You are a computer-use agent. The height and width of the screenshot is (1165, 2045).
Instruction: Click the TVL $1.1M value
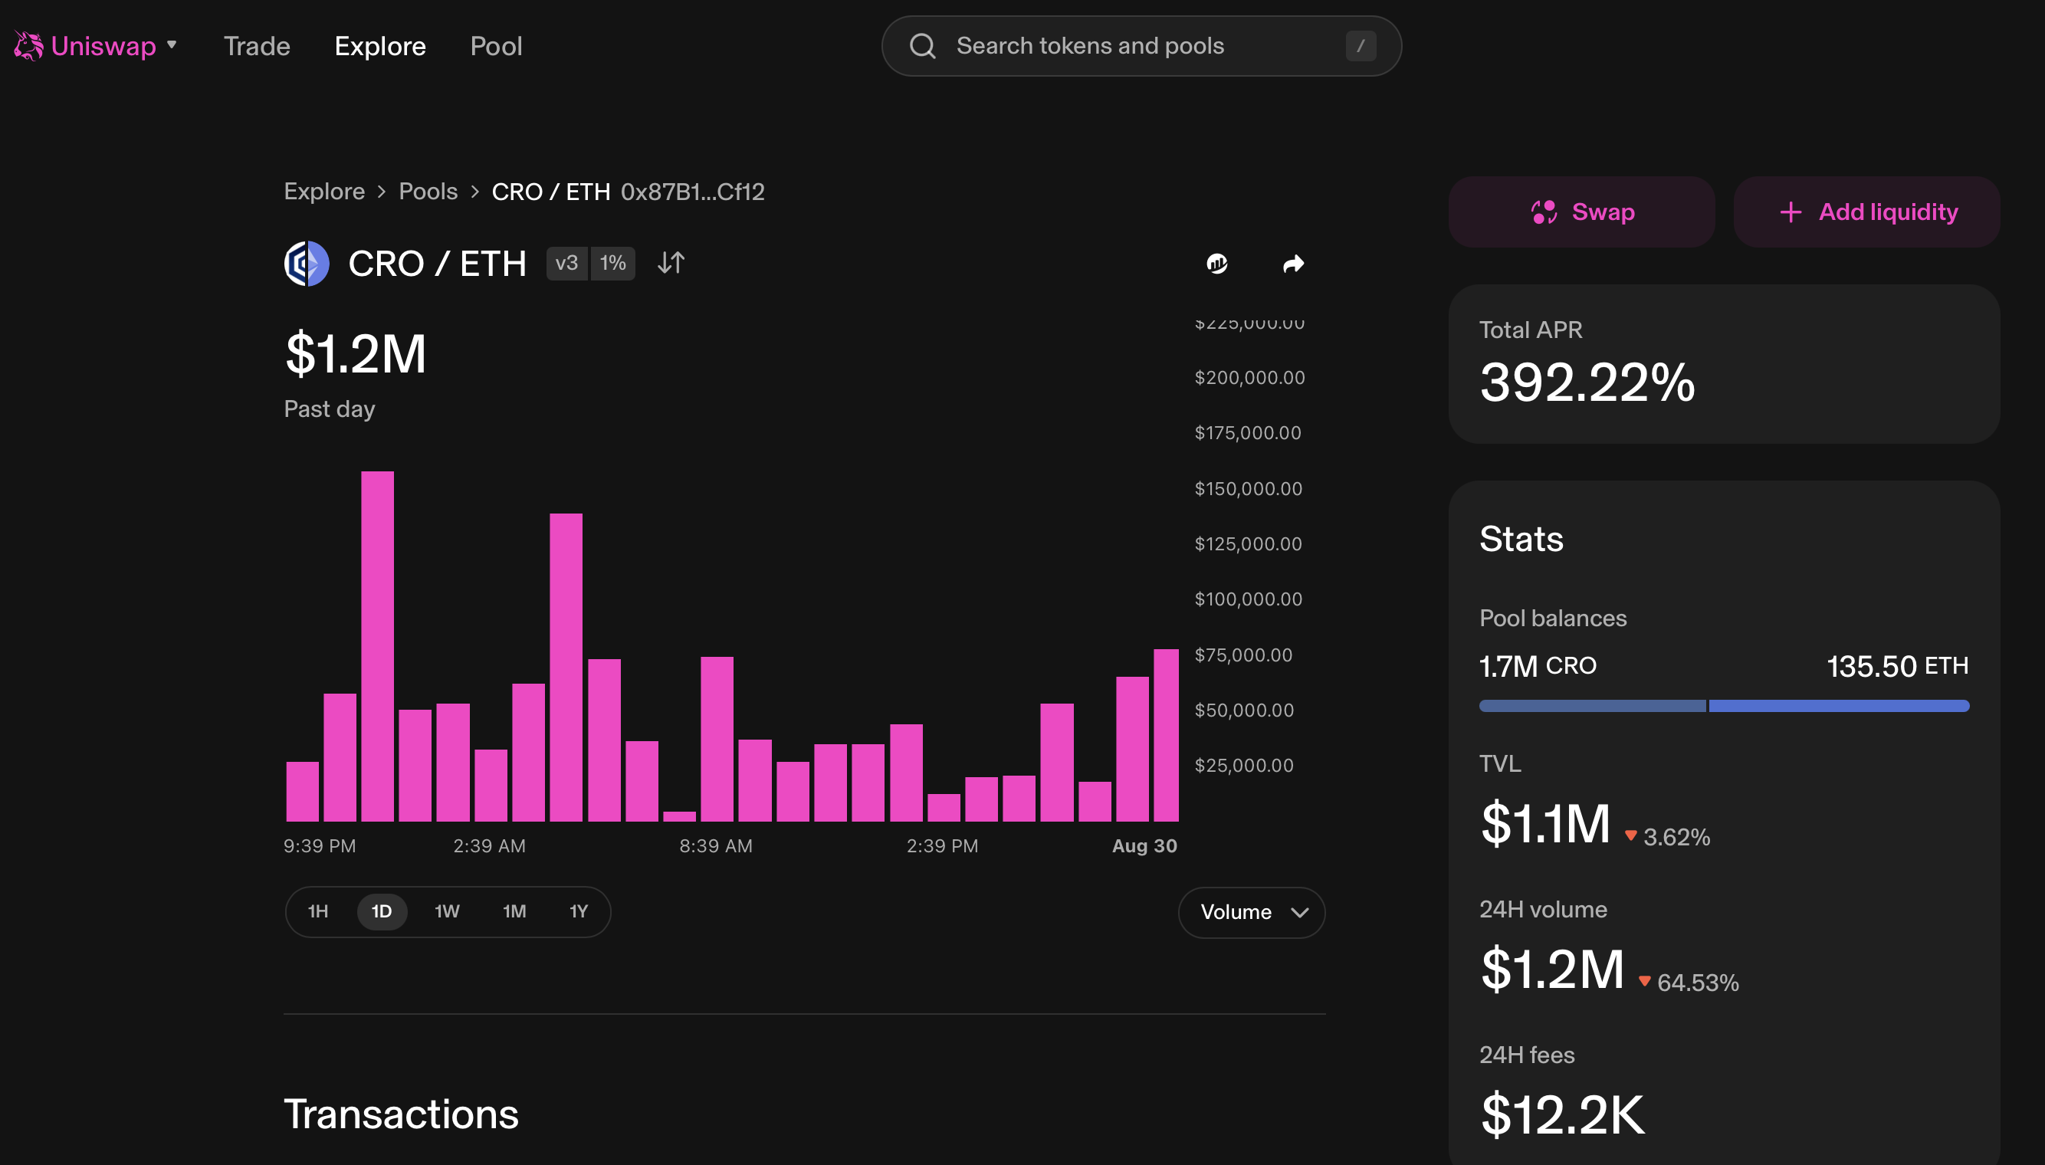(1545, 824)
